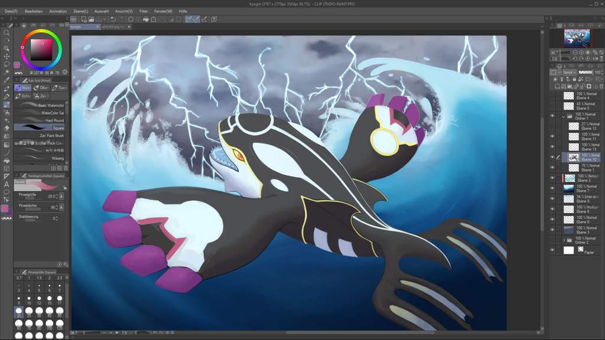605x340 pixels.
Task: Hide the Ebene 9 layer
Action: coord(552,198)
